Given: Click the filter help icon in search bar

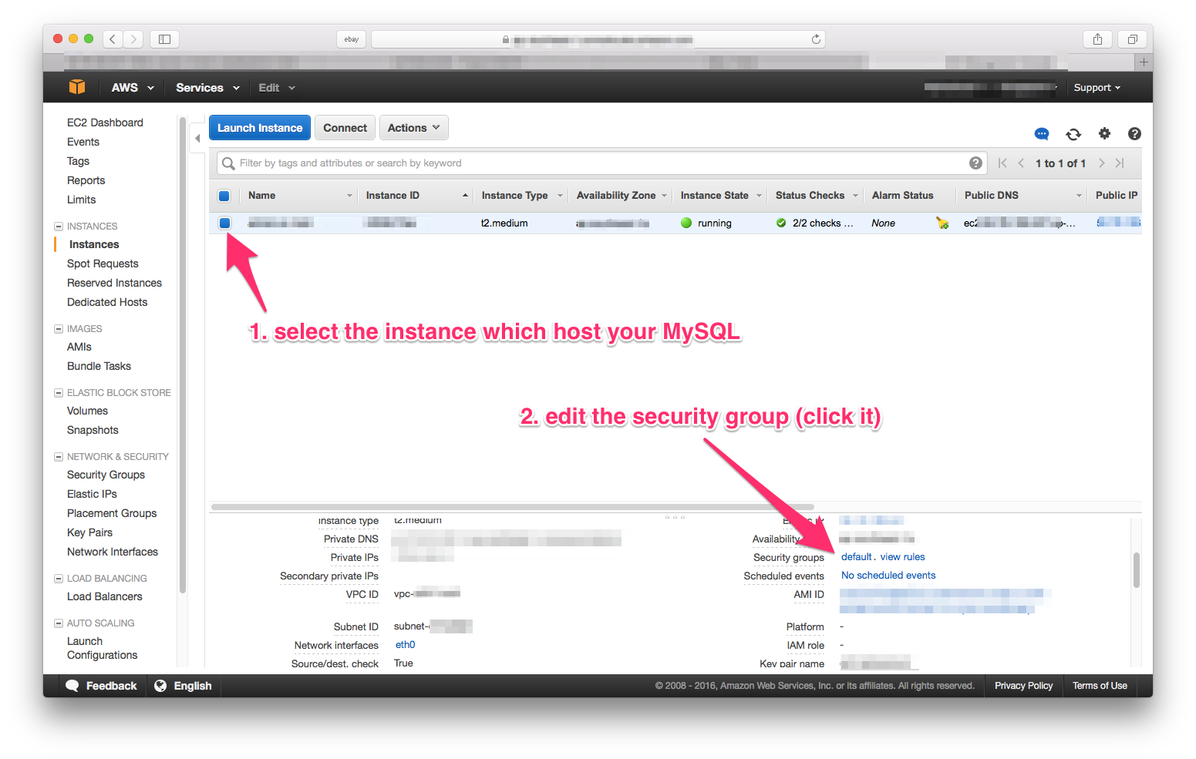Looking at the screenshot, I should coord(975,163).
